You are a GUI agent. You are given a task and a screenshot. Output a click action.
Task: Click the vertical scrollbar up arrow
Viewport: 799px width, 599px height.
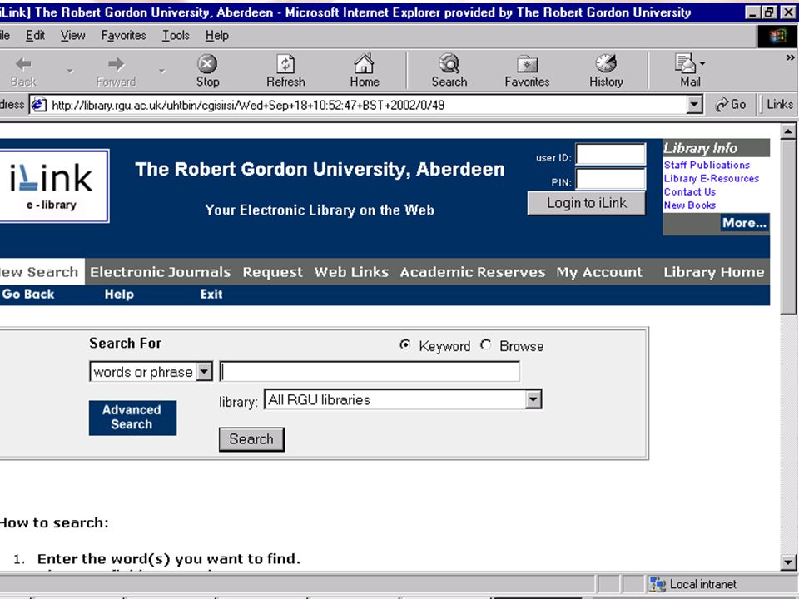click(x=788, y=132)
